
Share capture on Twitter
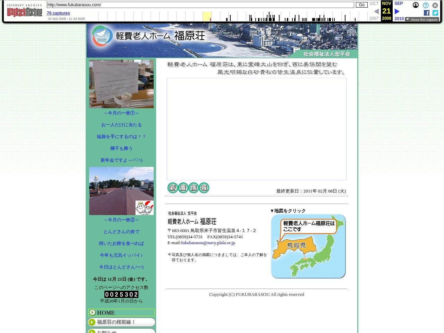(435, 13)
